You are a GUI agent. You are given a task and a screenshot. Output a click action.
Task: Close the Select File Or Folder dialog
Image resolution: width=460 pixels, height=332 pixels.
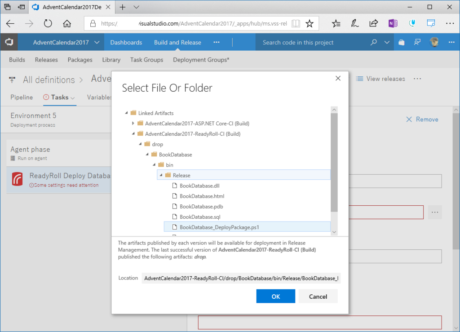click(338, 78)
